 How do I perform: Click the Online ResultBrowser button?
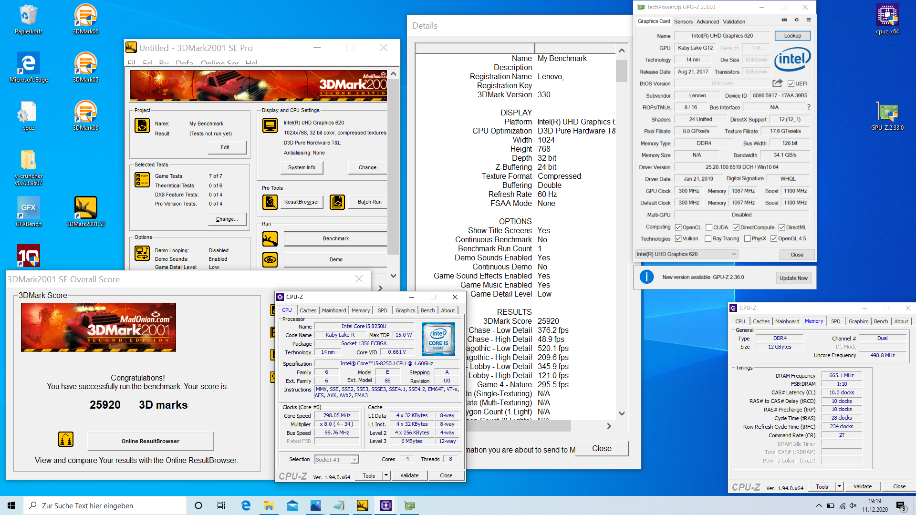click(150, 441)
